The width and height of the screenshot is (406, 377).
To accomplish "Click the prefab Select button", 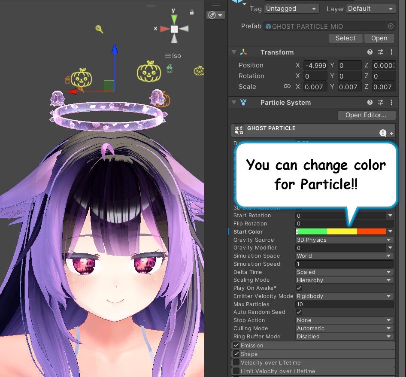I will tap(345, 38).
